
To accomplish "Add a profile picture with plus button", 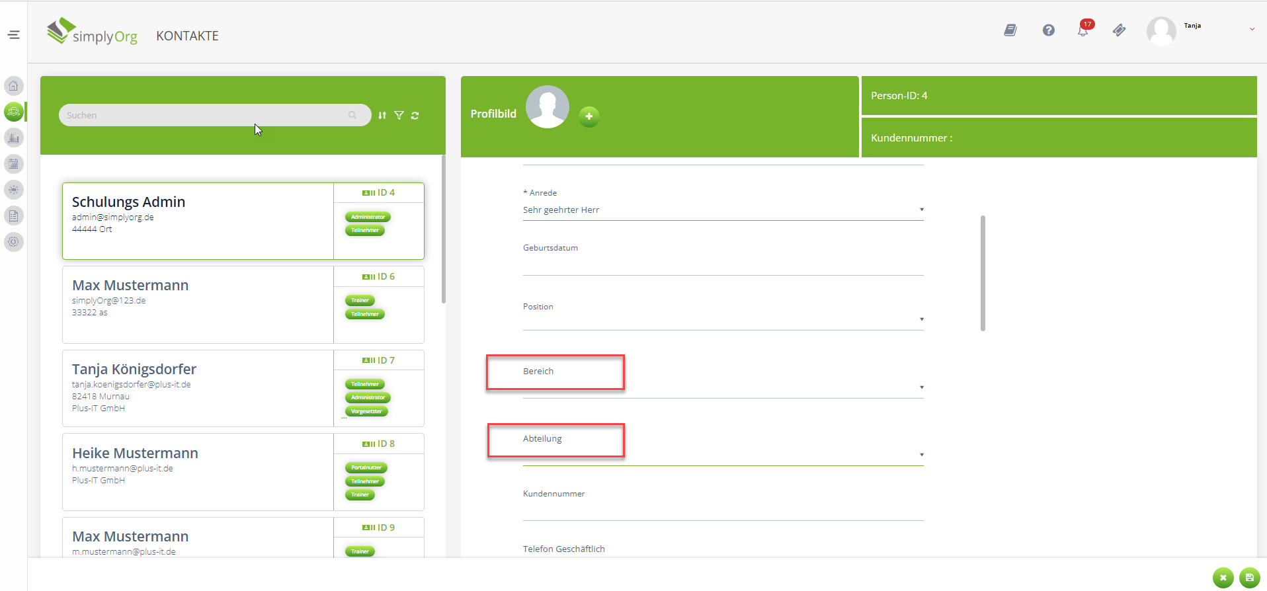I will point(589,116).
